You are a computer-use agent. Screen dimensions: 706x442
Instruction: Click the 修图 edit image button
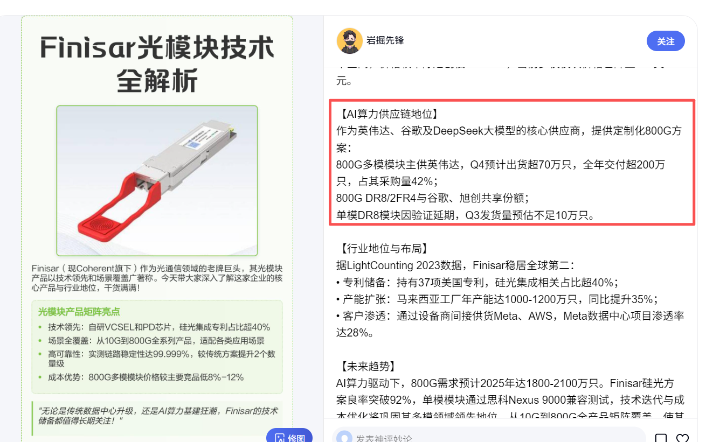(289, 437)
